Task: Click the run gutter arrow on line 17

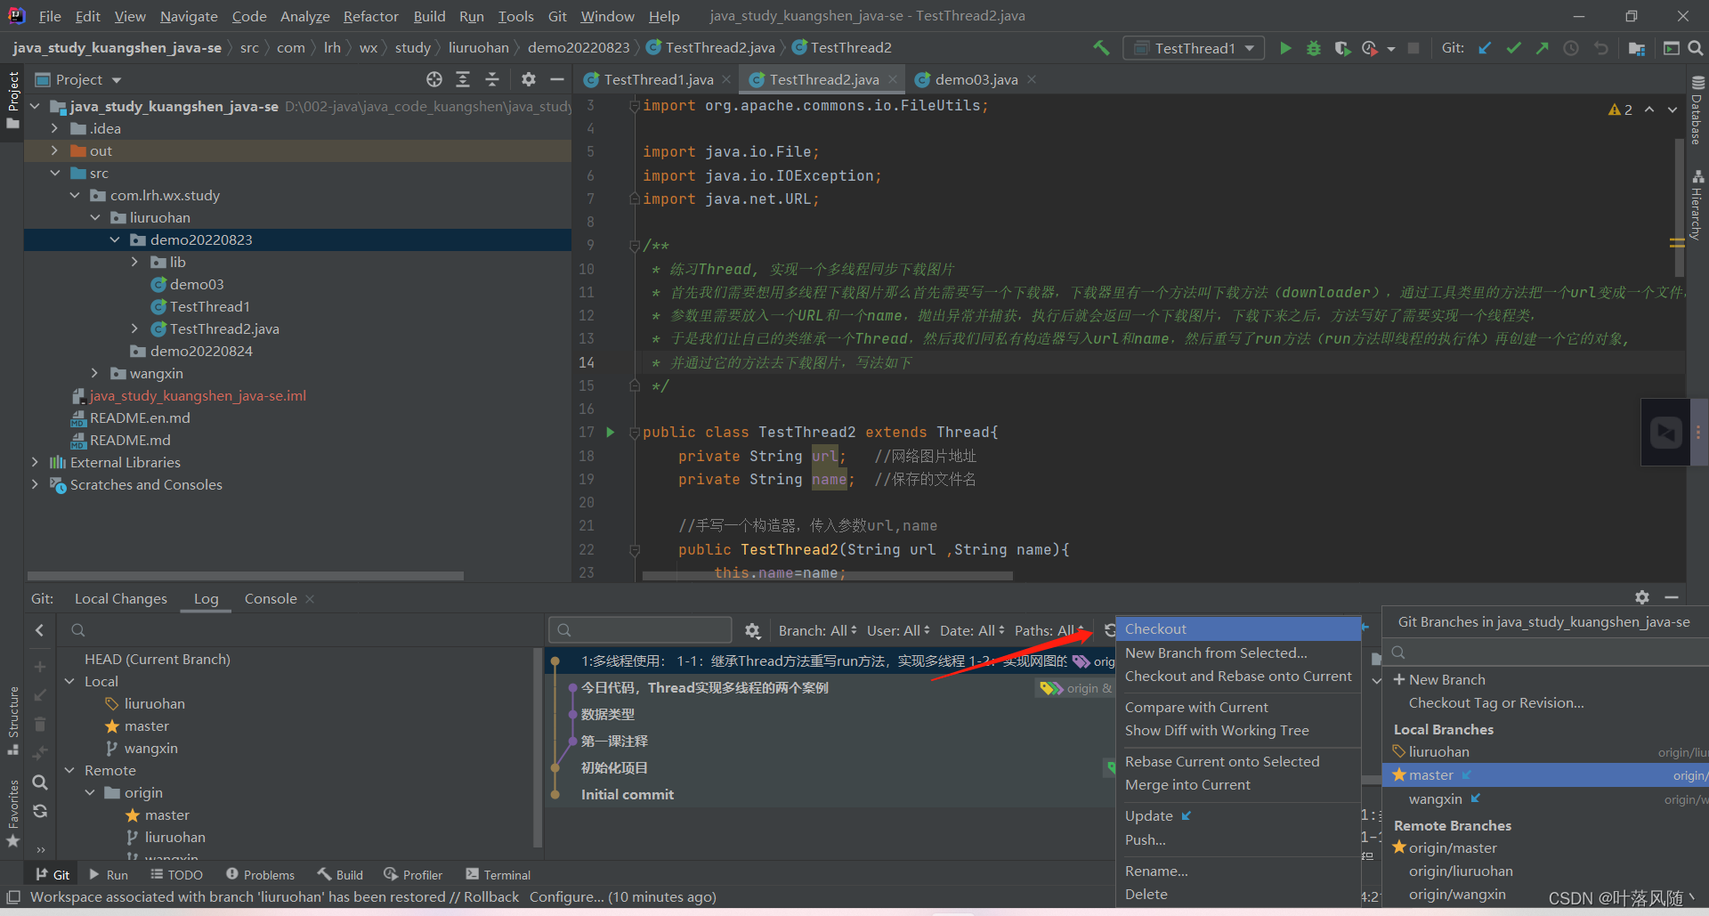Action: [x=611, y=432]
